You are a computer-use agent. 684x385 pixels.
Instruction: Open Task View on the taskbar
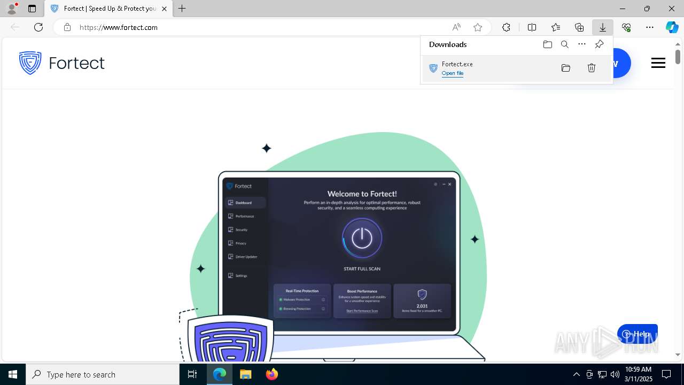point(192,374)
